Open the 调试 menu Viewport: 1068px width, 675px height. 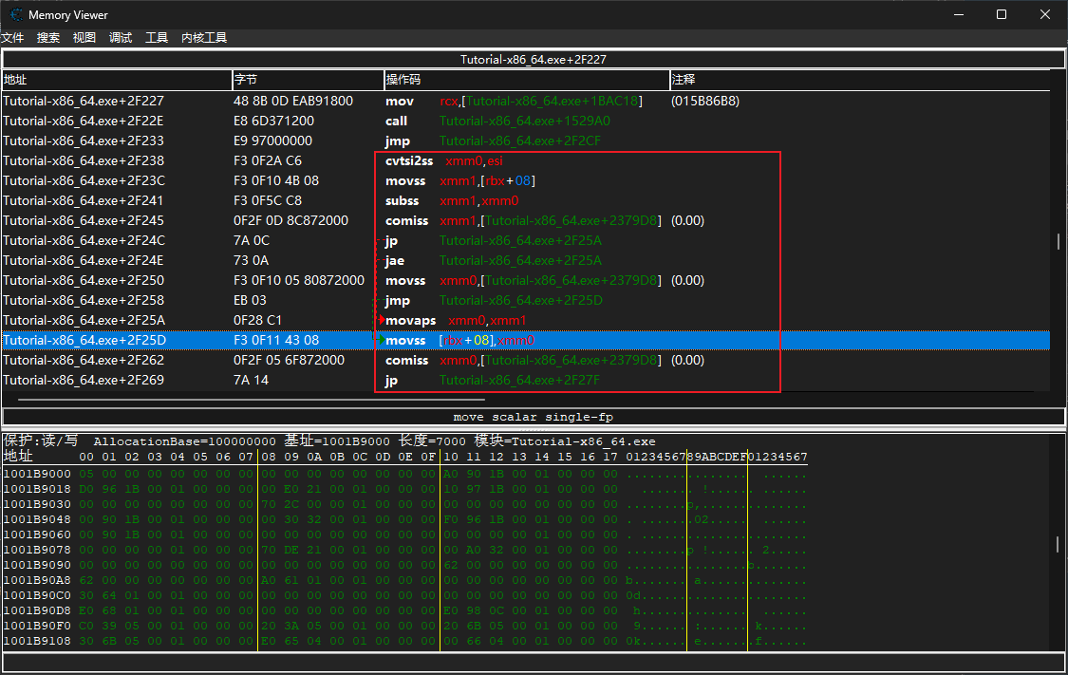pyautogui.click(x=121, y=38)
